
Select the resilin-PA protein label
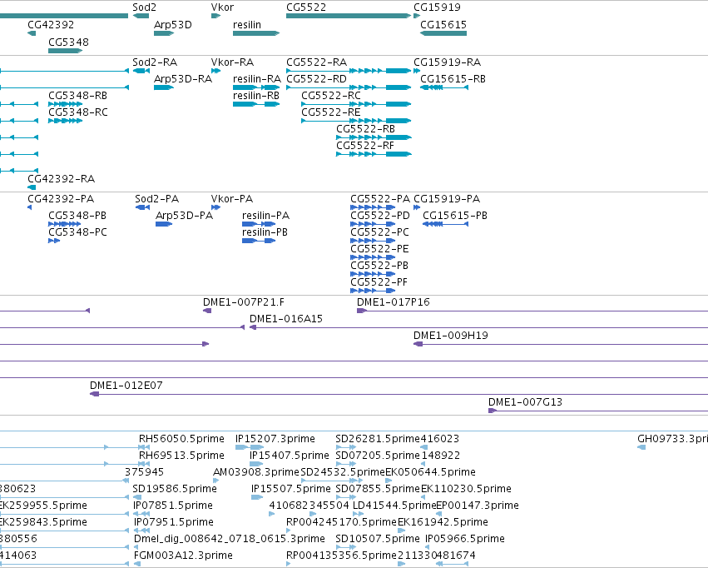click(265, 216)
